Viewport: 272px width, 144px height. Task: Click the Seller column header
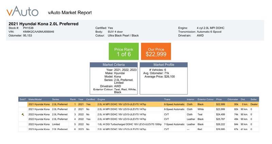(253, 100)
